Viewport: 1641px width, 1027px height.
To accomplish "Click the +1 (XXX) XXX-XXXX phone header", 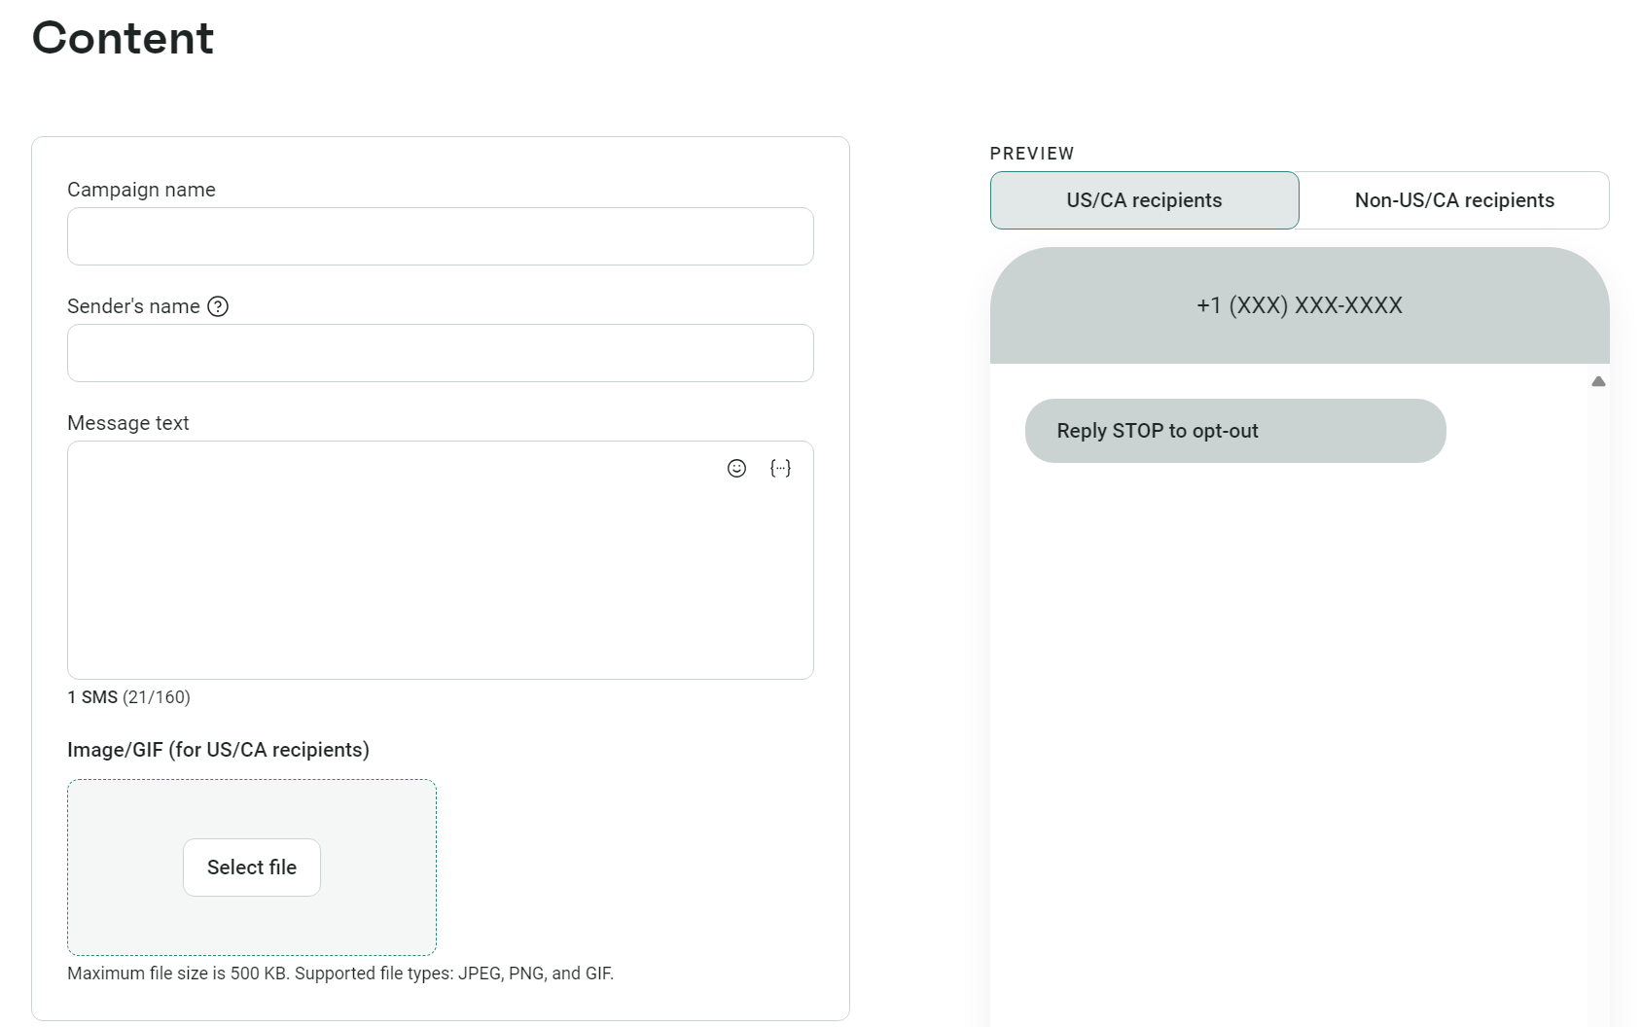I will point(1299,305).
